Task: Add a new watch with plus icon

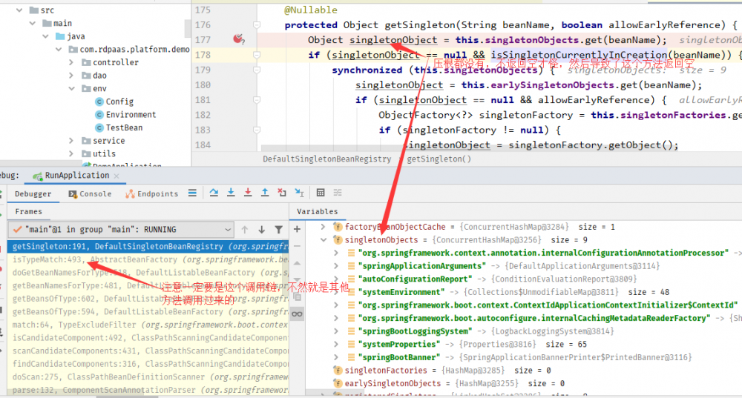Action: click(x=298, y=229)
